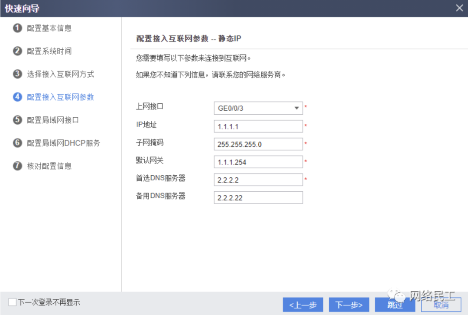Click the step 1 number icon
Screen dimensions: 468x315
coord(17,28)
